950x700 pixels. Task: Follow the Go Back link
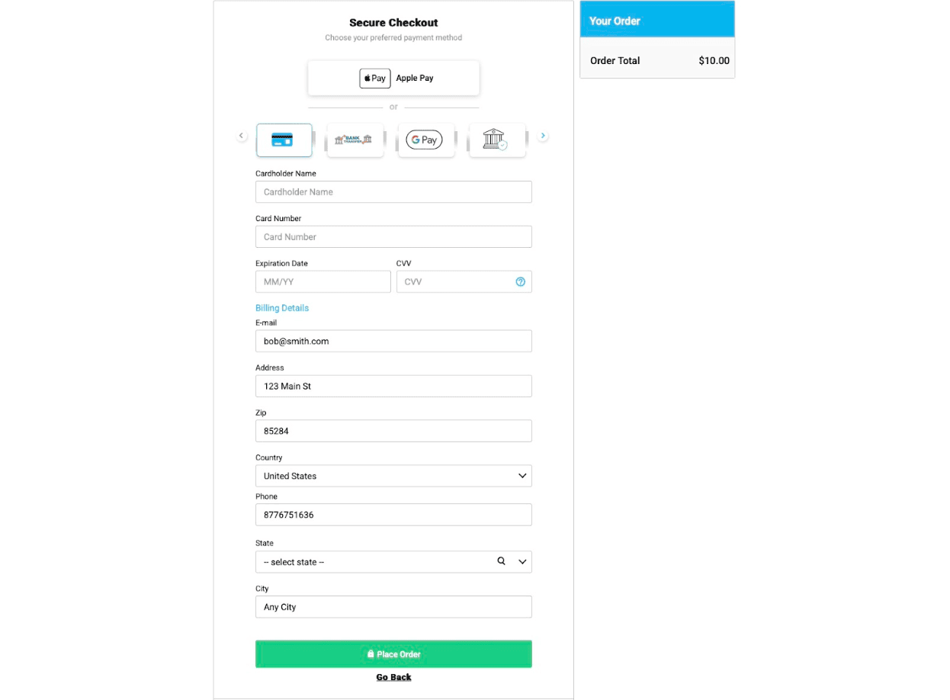tap(393, 677)
